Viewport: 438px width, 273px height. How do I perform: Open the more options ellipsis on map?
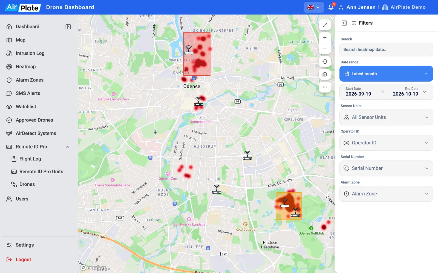pyautogui.click(x=325, y=87)
